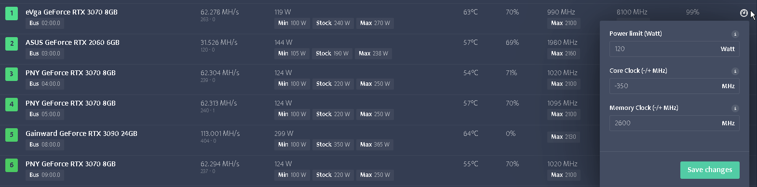Viewport: 757px width, 187px height.
Task: Click the Max 238 W tag for ASUS RTX 2060
Action: [373, 53]
